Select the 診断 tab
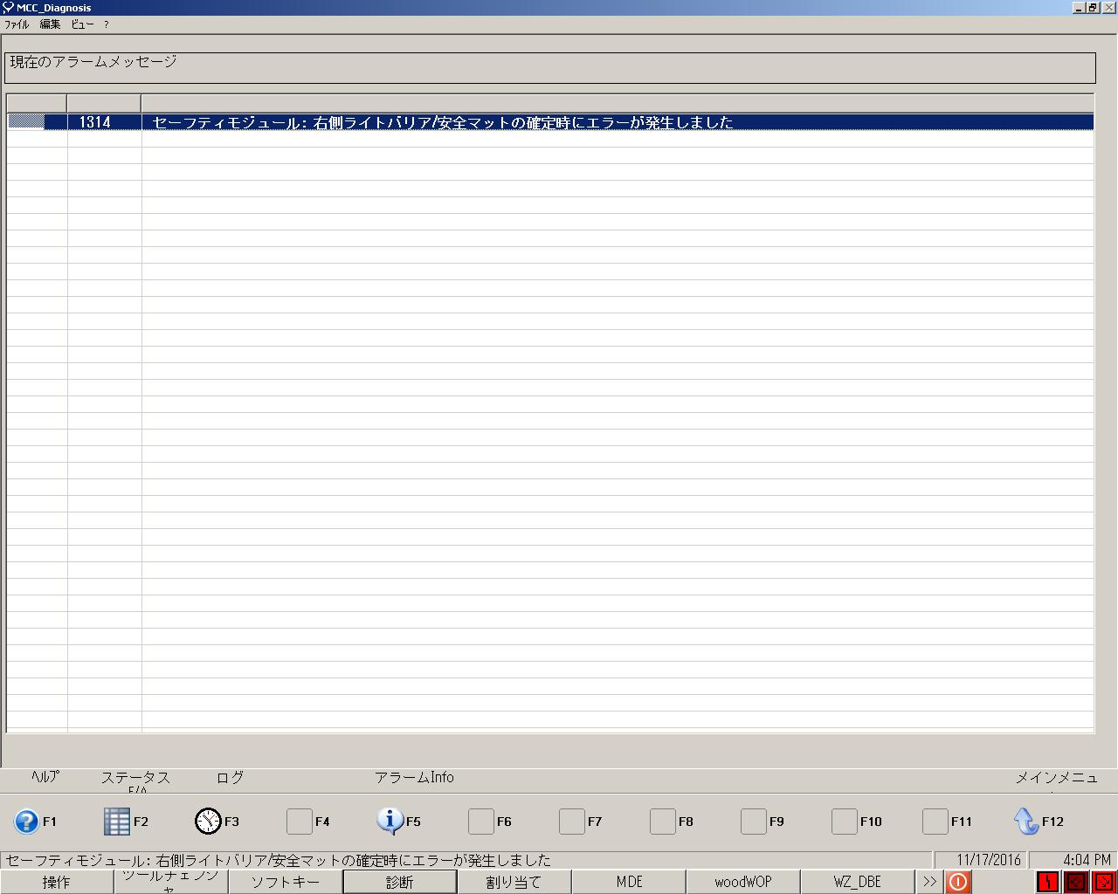The image size is (1118, 894). point(400,882)
